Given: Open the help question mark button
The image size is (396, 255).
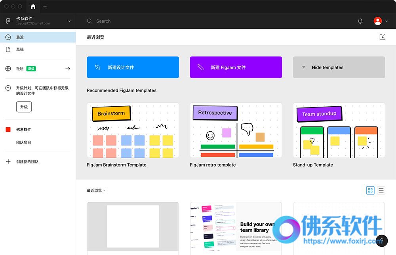Looking at the screenshot, I should pyautogui.click(x=382, y=241).
